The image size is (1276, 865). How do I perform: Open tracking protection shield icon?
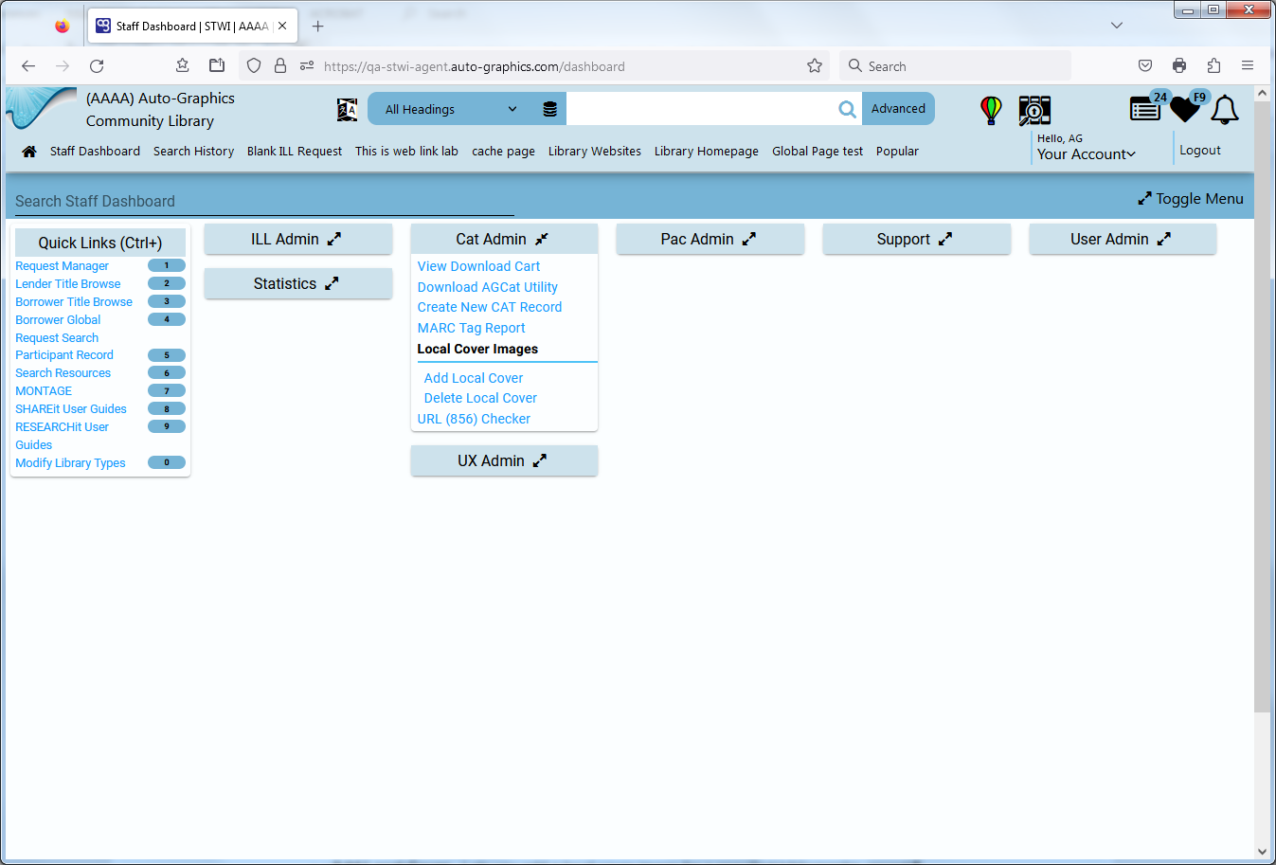point(254,66)
